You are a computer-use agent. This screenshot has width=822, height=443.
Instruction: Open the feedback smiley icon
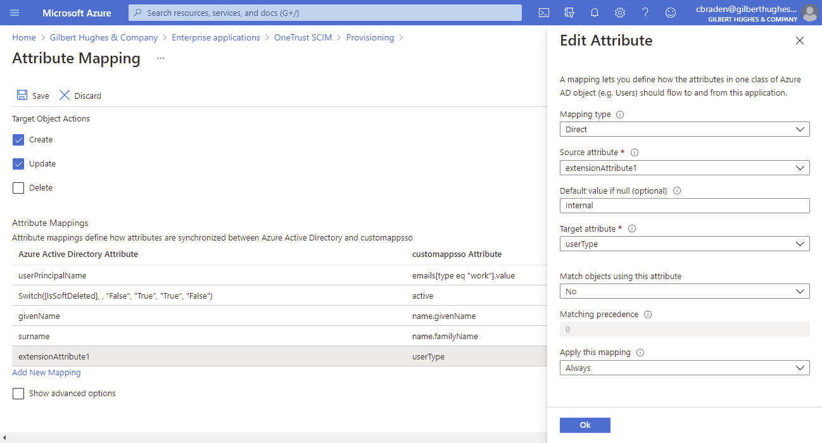(670, 12)
